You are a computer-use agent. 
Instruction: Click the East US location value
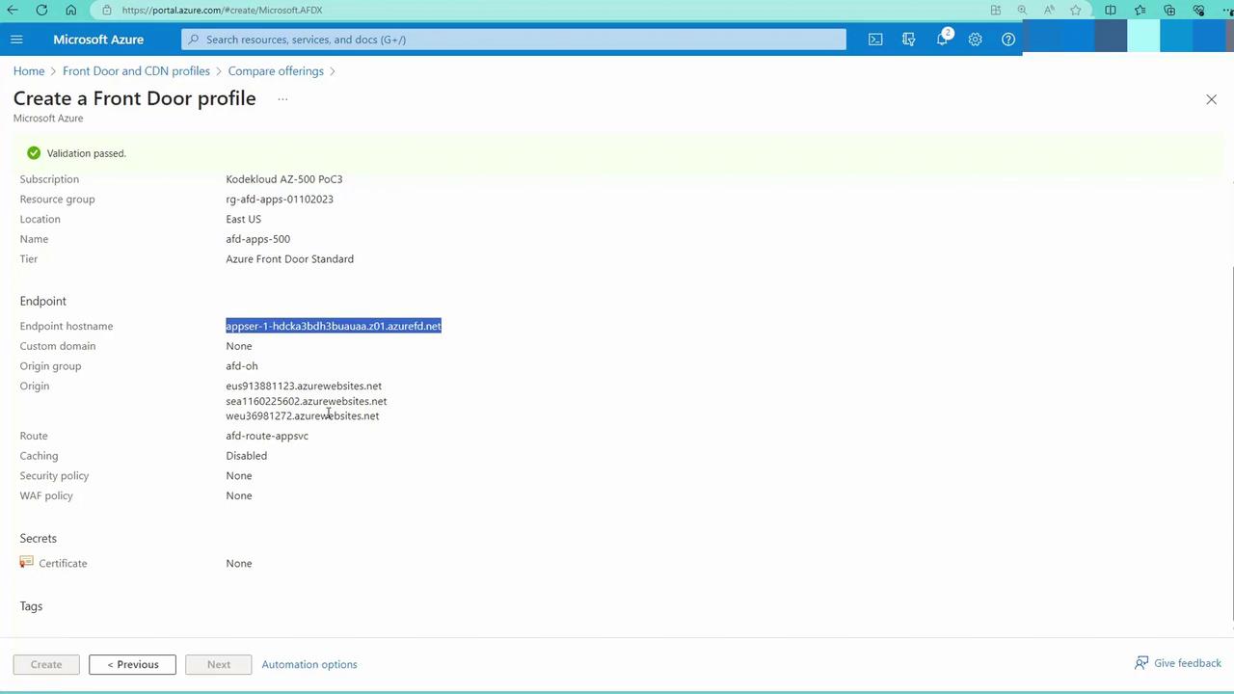click(244, 219)
